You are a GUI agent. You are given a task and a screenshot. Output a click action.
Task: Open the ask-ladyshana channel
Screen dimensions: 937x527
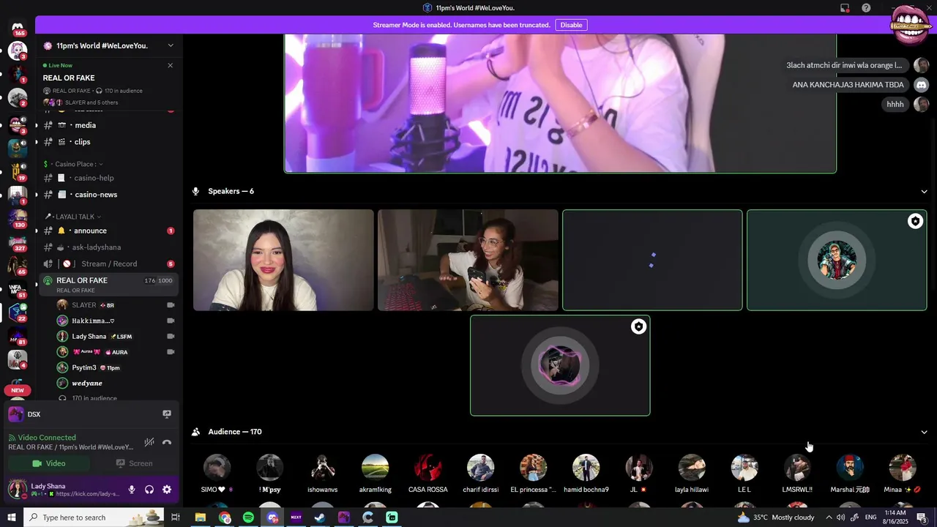(x=108, y=247)
